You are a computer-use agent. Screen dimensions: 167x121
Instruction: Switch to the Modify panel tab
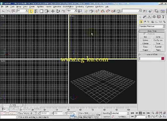click(x=144, y=17)
